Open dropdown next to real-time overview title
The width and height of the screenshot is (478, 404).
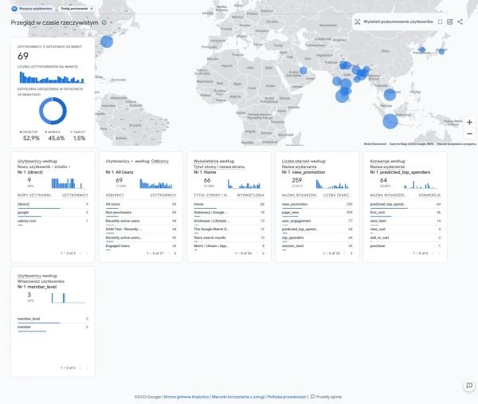coord(112,22)
